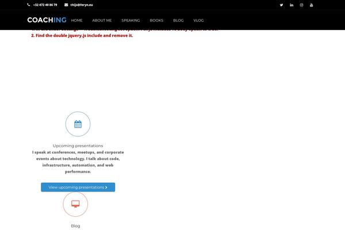The image size is (345, 230).
Task: Click the envelope email icon
Action: coord(66,5)
